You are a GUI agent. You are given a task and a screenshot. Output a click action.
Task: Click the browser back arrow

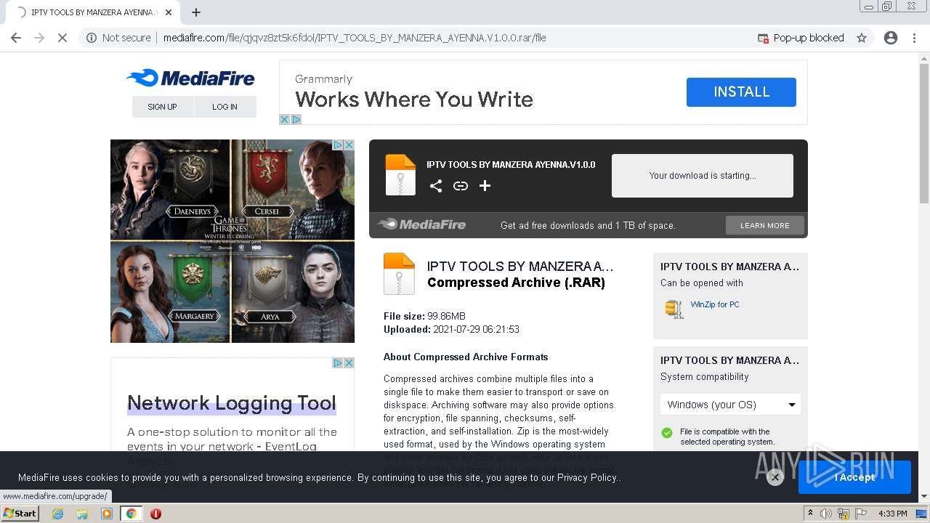[x=16, y=38]
